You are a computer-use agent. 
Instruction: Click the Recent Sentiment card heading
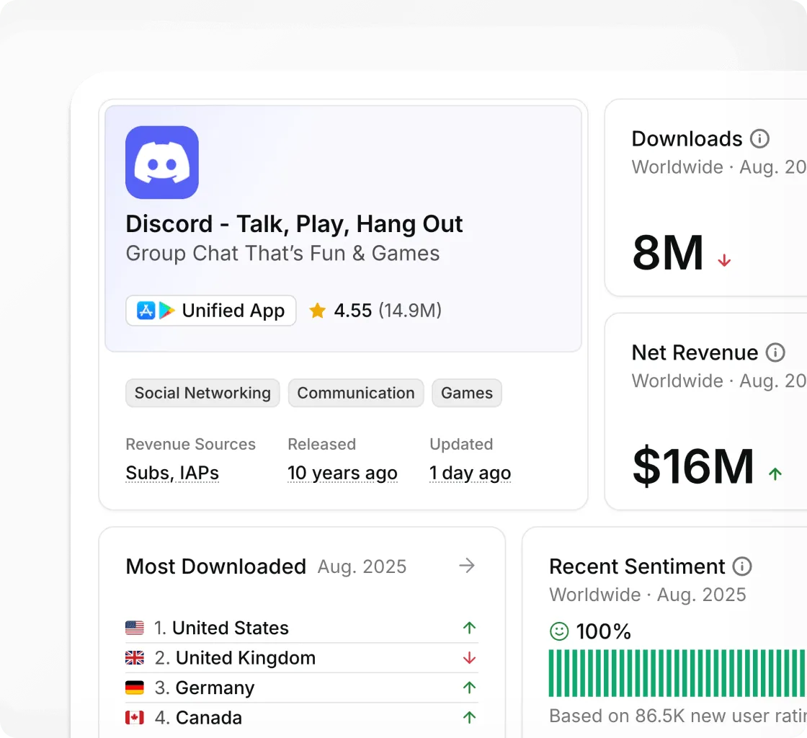click(x=637, y=566)
